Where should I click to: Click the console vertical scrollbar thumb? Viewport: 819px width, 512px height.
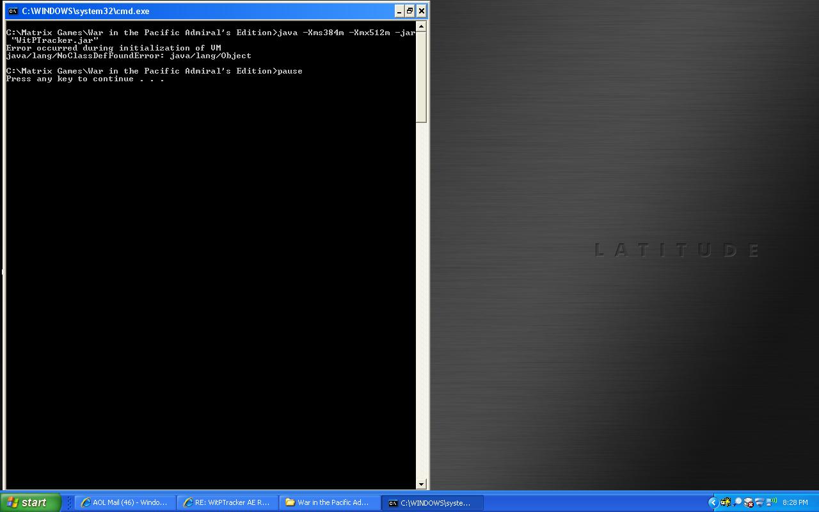pos(421,77)
